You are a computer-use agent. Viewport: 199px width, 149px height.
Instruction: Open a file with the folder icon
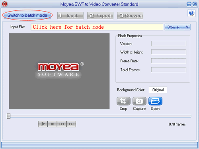coord(155,101)
